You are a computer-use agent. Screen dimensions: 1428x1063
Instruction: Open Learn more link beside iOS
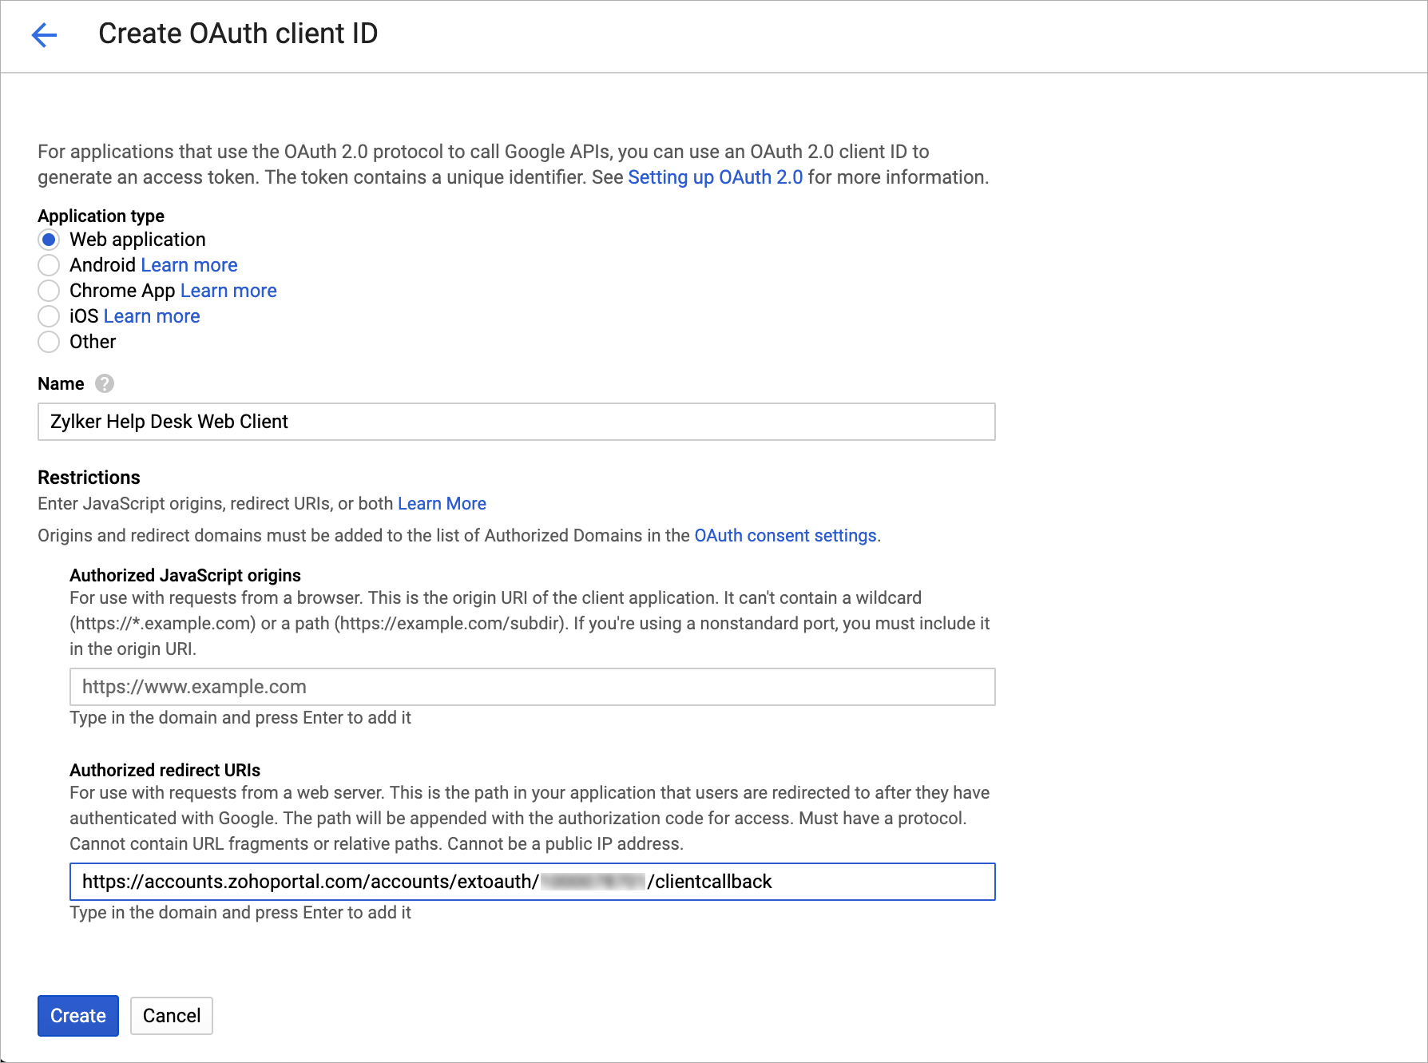pyautogui.click(x=152, y=316)
